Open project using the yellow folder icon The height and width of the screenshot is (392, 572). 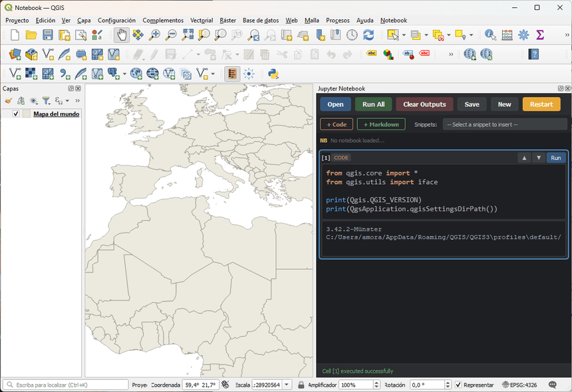point(31,35)
